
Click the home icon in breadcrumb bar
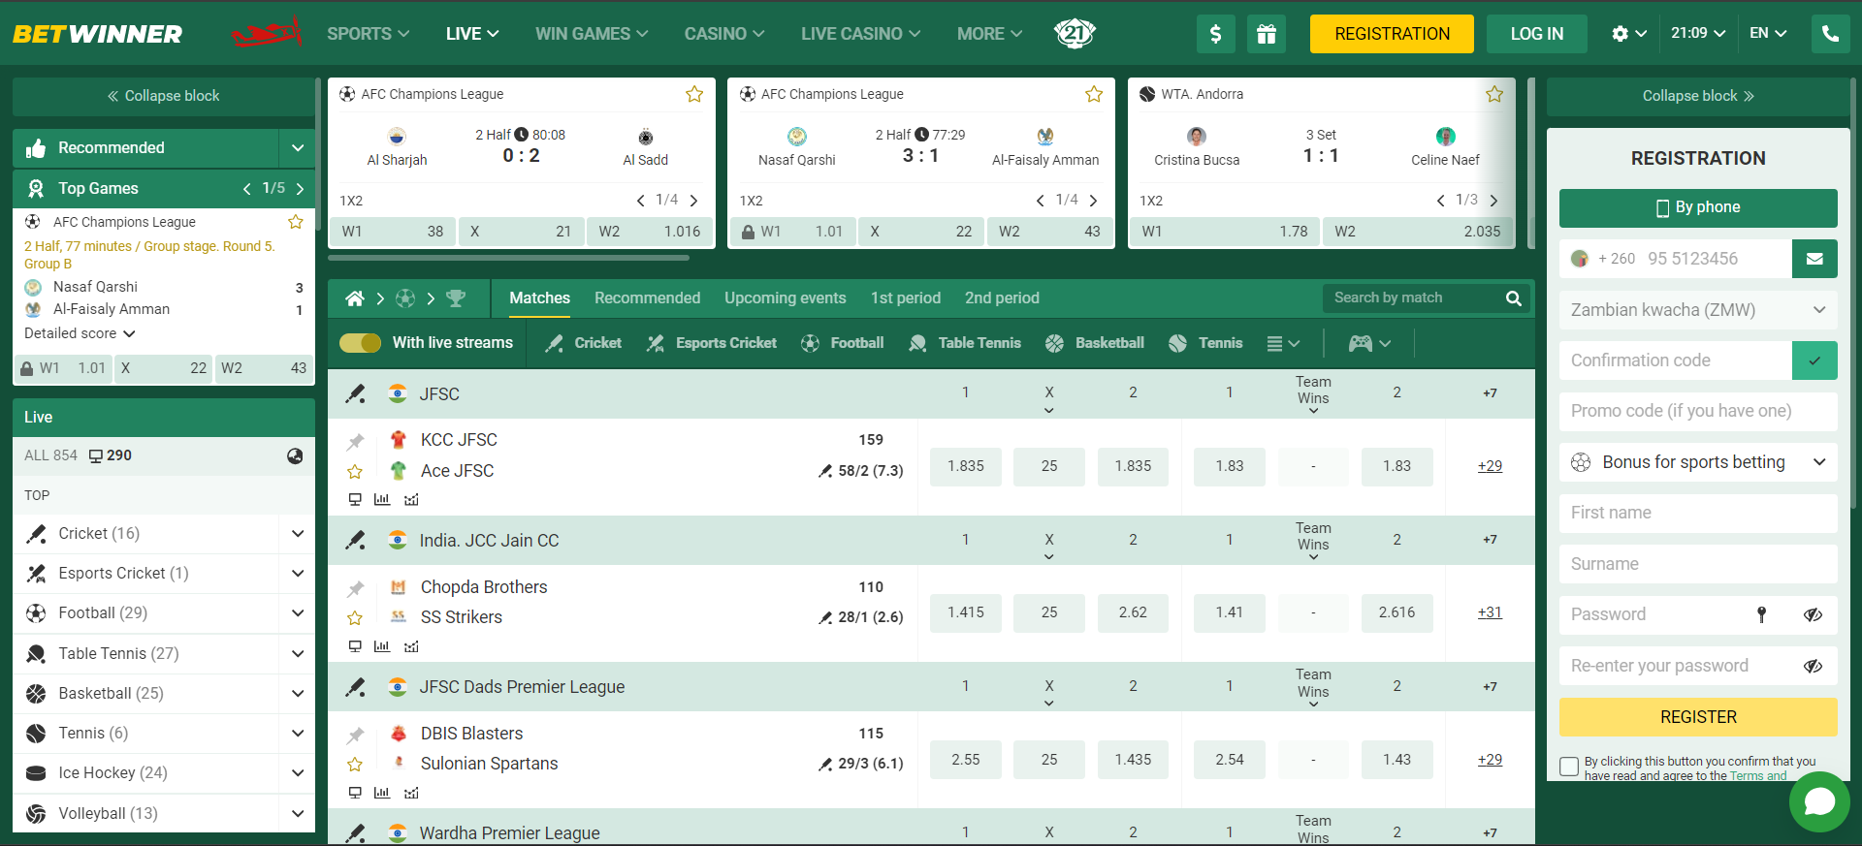355,298
